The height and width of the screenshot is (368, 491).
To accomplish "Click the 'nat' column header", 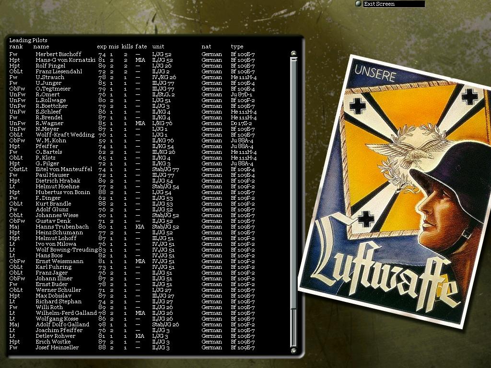I will tap(206, 46).
